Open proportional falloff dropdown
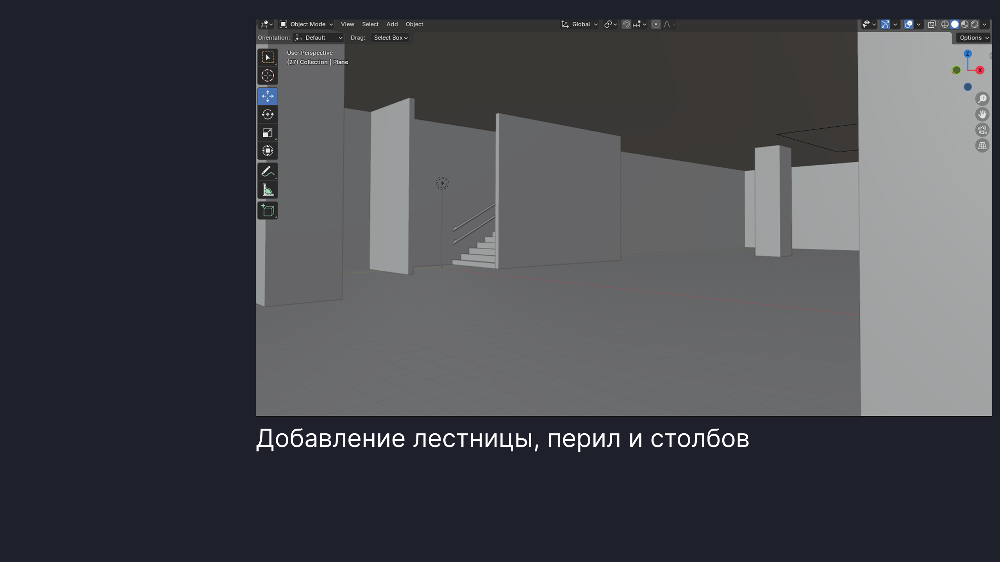Screen dimensions: 1000x562 pos(670,24)
